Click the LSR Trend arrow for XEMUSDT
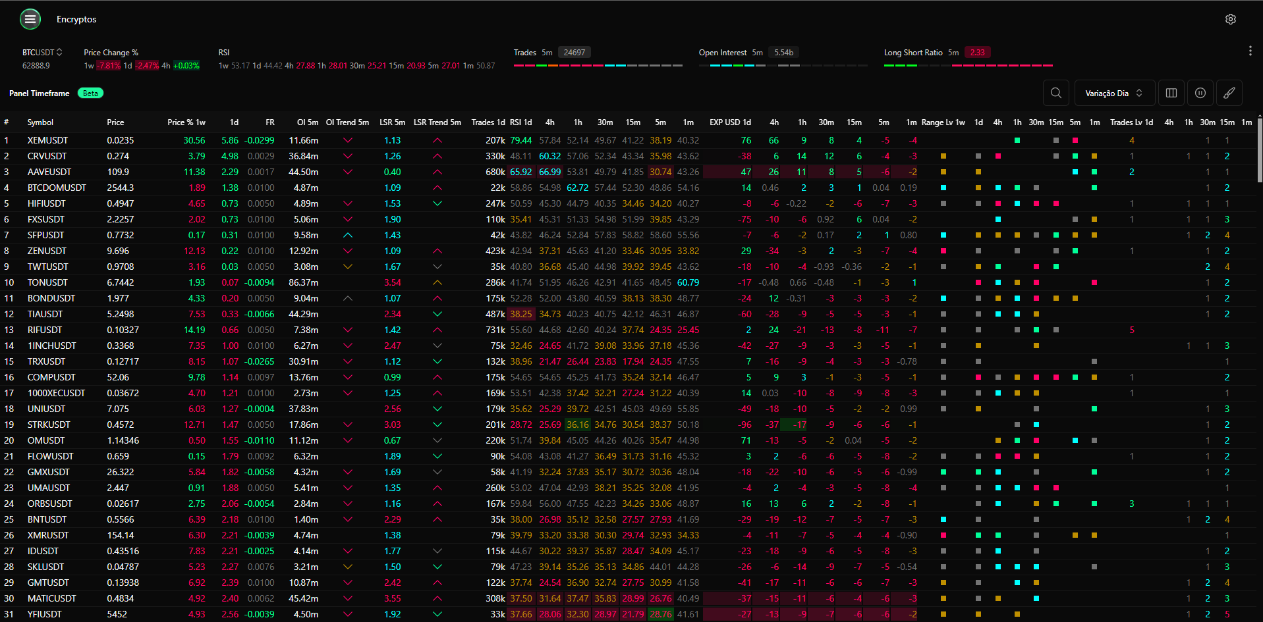Screen dimensions: 1263x622 point(437,140)
